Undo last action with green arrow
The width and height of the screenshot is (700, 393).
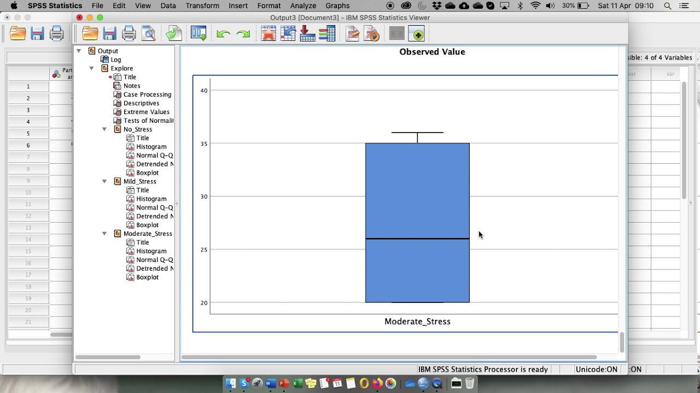[223, 34]
